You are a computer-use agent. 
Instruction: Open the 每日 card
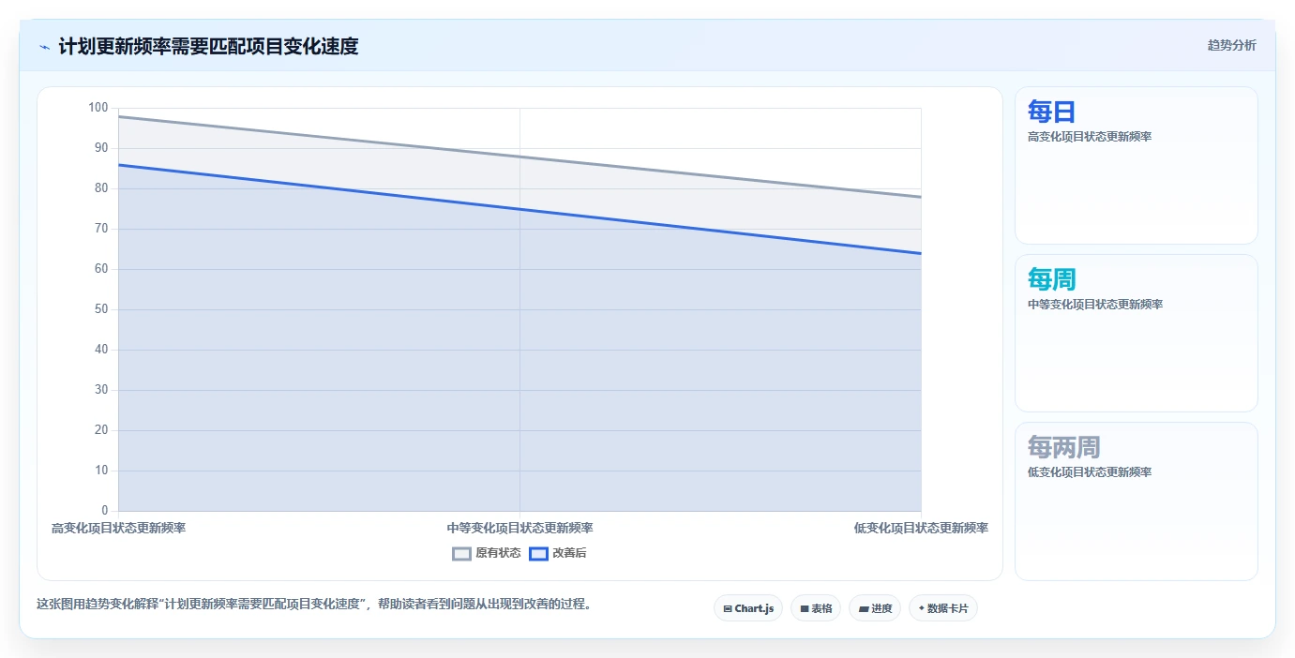[1137, 166]
